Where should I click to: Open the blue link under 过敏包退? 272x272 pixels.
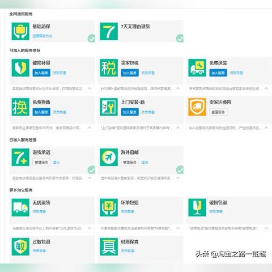coord(39,251)
